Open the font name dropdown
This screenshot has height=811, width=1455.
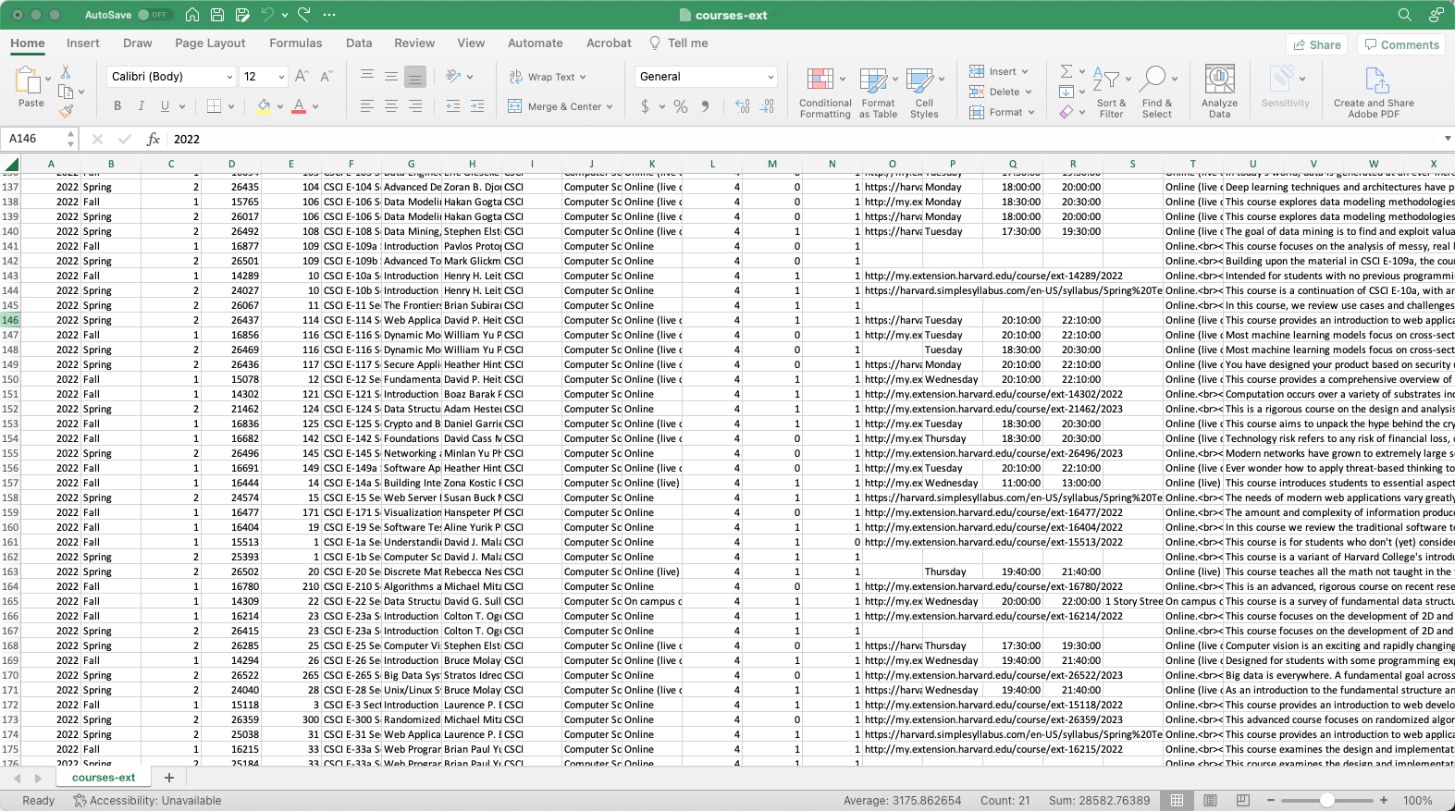(x=229, y=77)
